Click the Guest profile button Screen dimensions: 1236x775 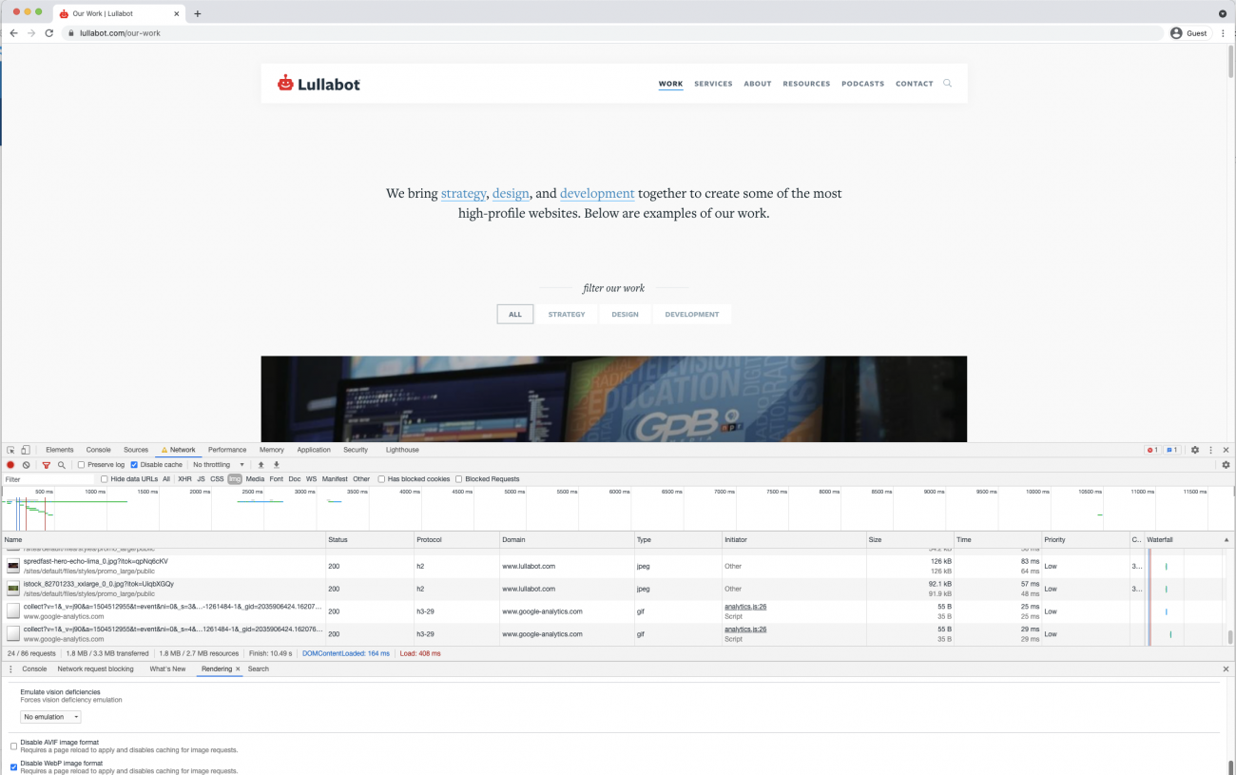pyautogui.click(x=1188, y=33)
